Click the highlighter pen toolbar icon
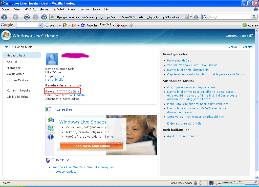This screenshot has width=259, height=187. coord(131,25)
